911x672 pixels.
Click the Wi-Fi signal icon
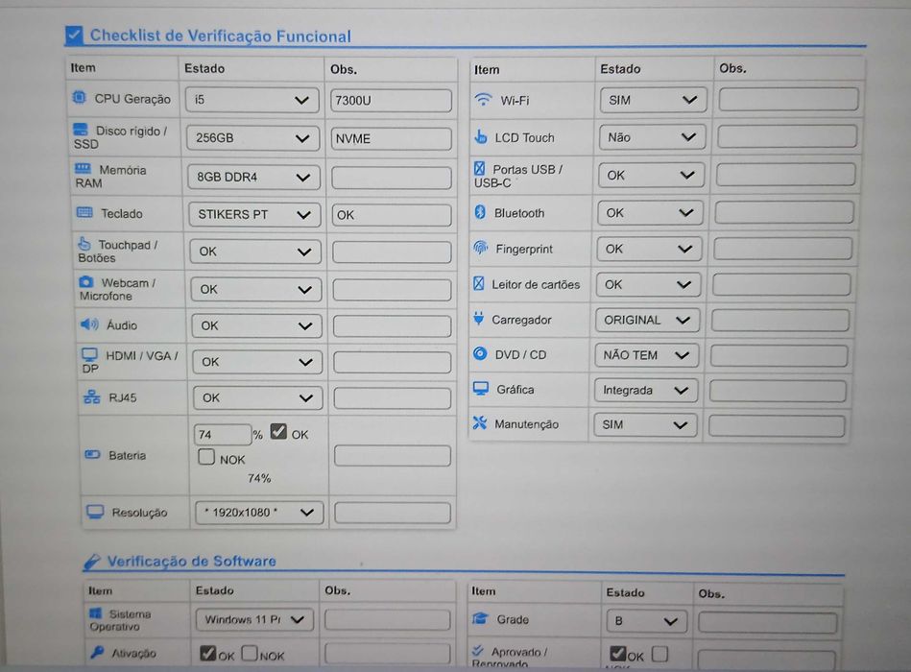coord(483,99)
